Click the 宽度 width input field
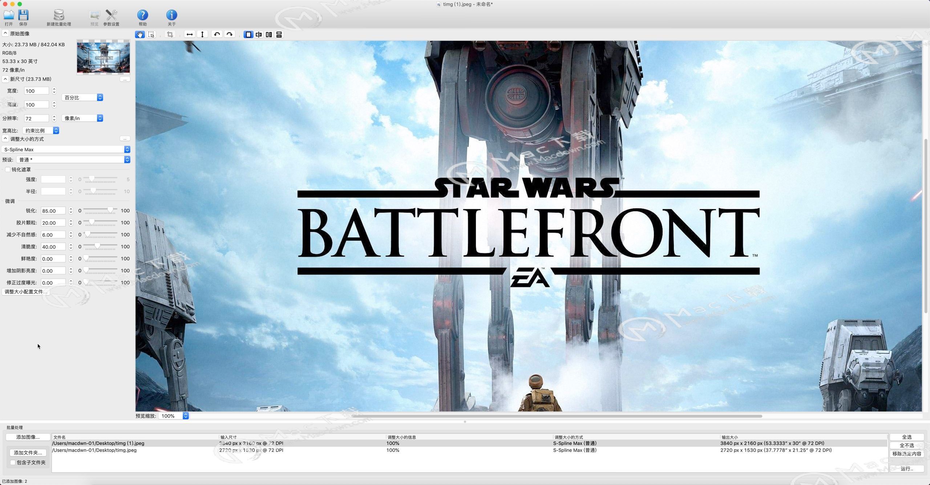This screenshot has height=485, width=930. point(36,91)
